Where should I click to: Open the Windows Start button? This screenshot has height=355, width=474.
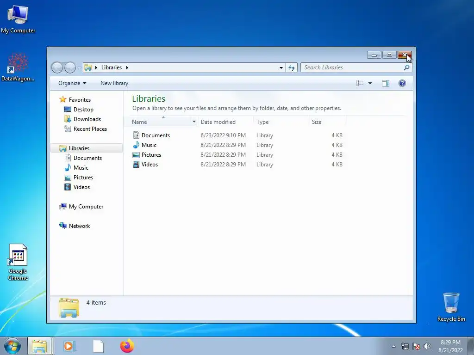(12, 346)
